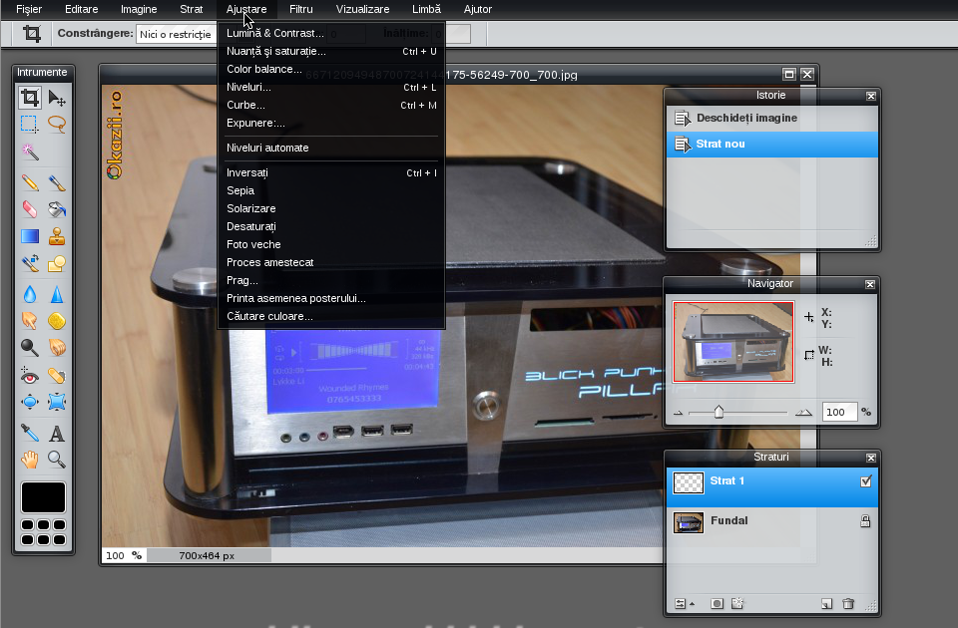The width and height of the screenshot is (958, 628).
Task: Activate the Red Eye reduction tool
Action: (x=29, y=376)
